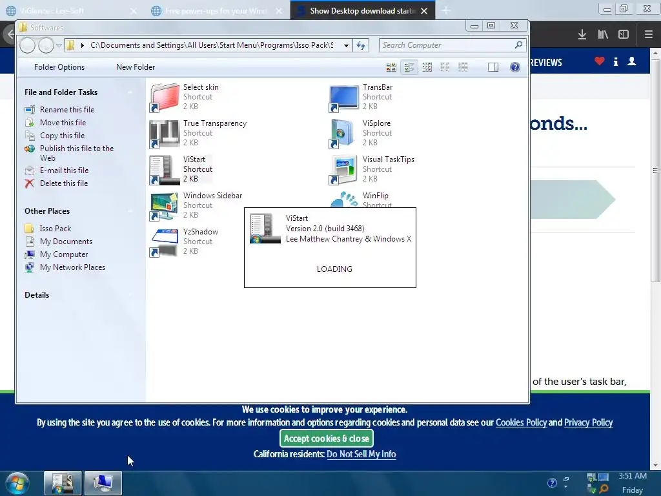
Task: Open the browser hamburger menu
Action: tap(649, 35)
